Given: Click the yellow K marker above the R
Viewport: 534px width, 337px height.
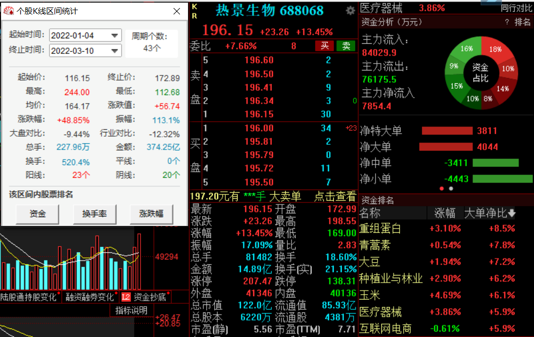Looking at the screenshot, I should (x=194, y=6).
